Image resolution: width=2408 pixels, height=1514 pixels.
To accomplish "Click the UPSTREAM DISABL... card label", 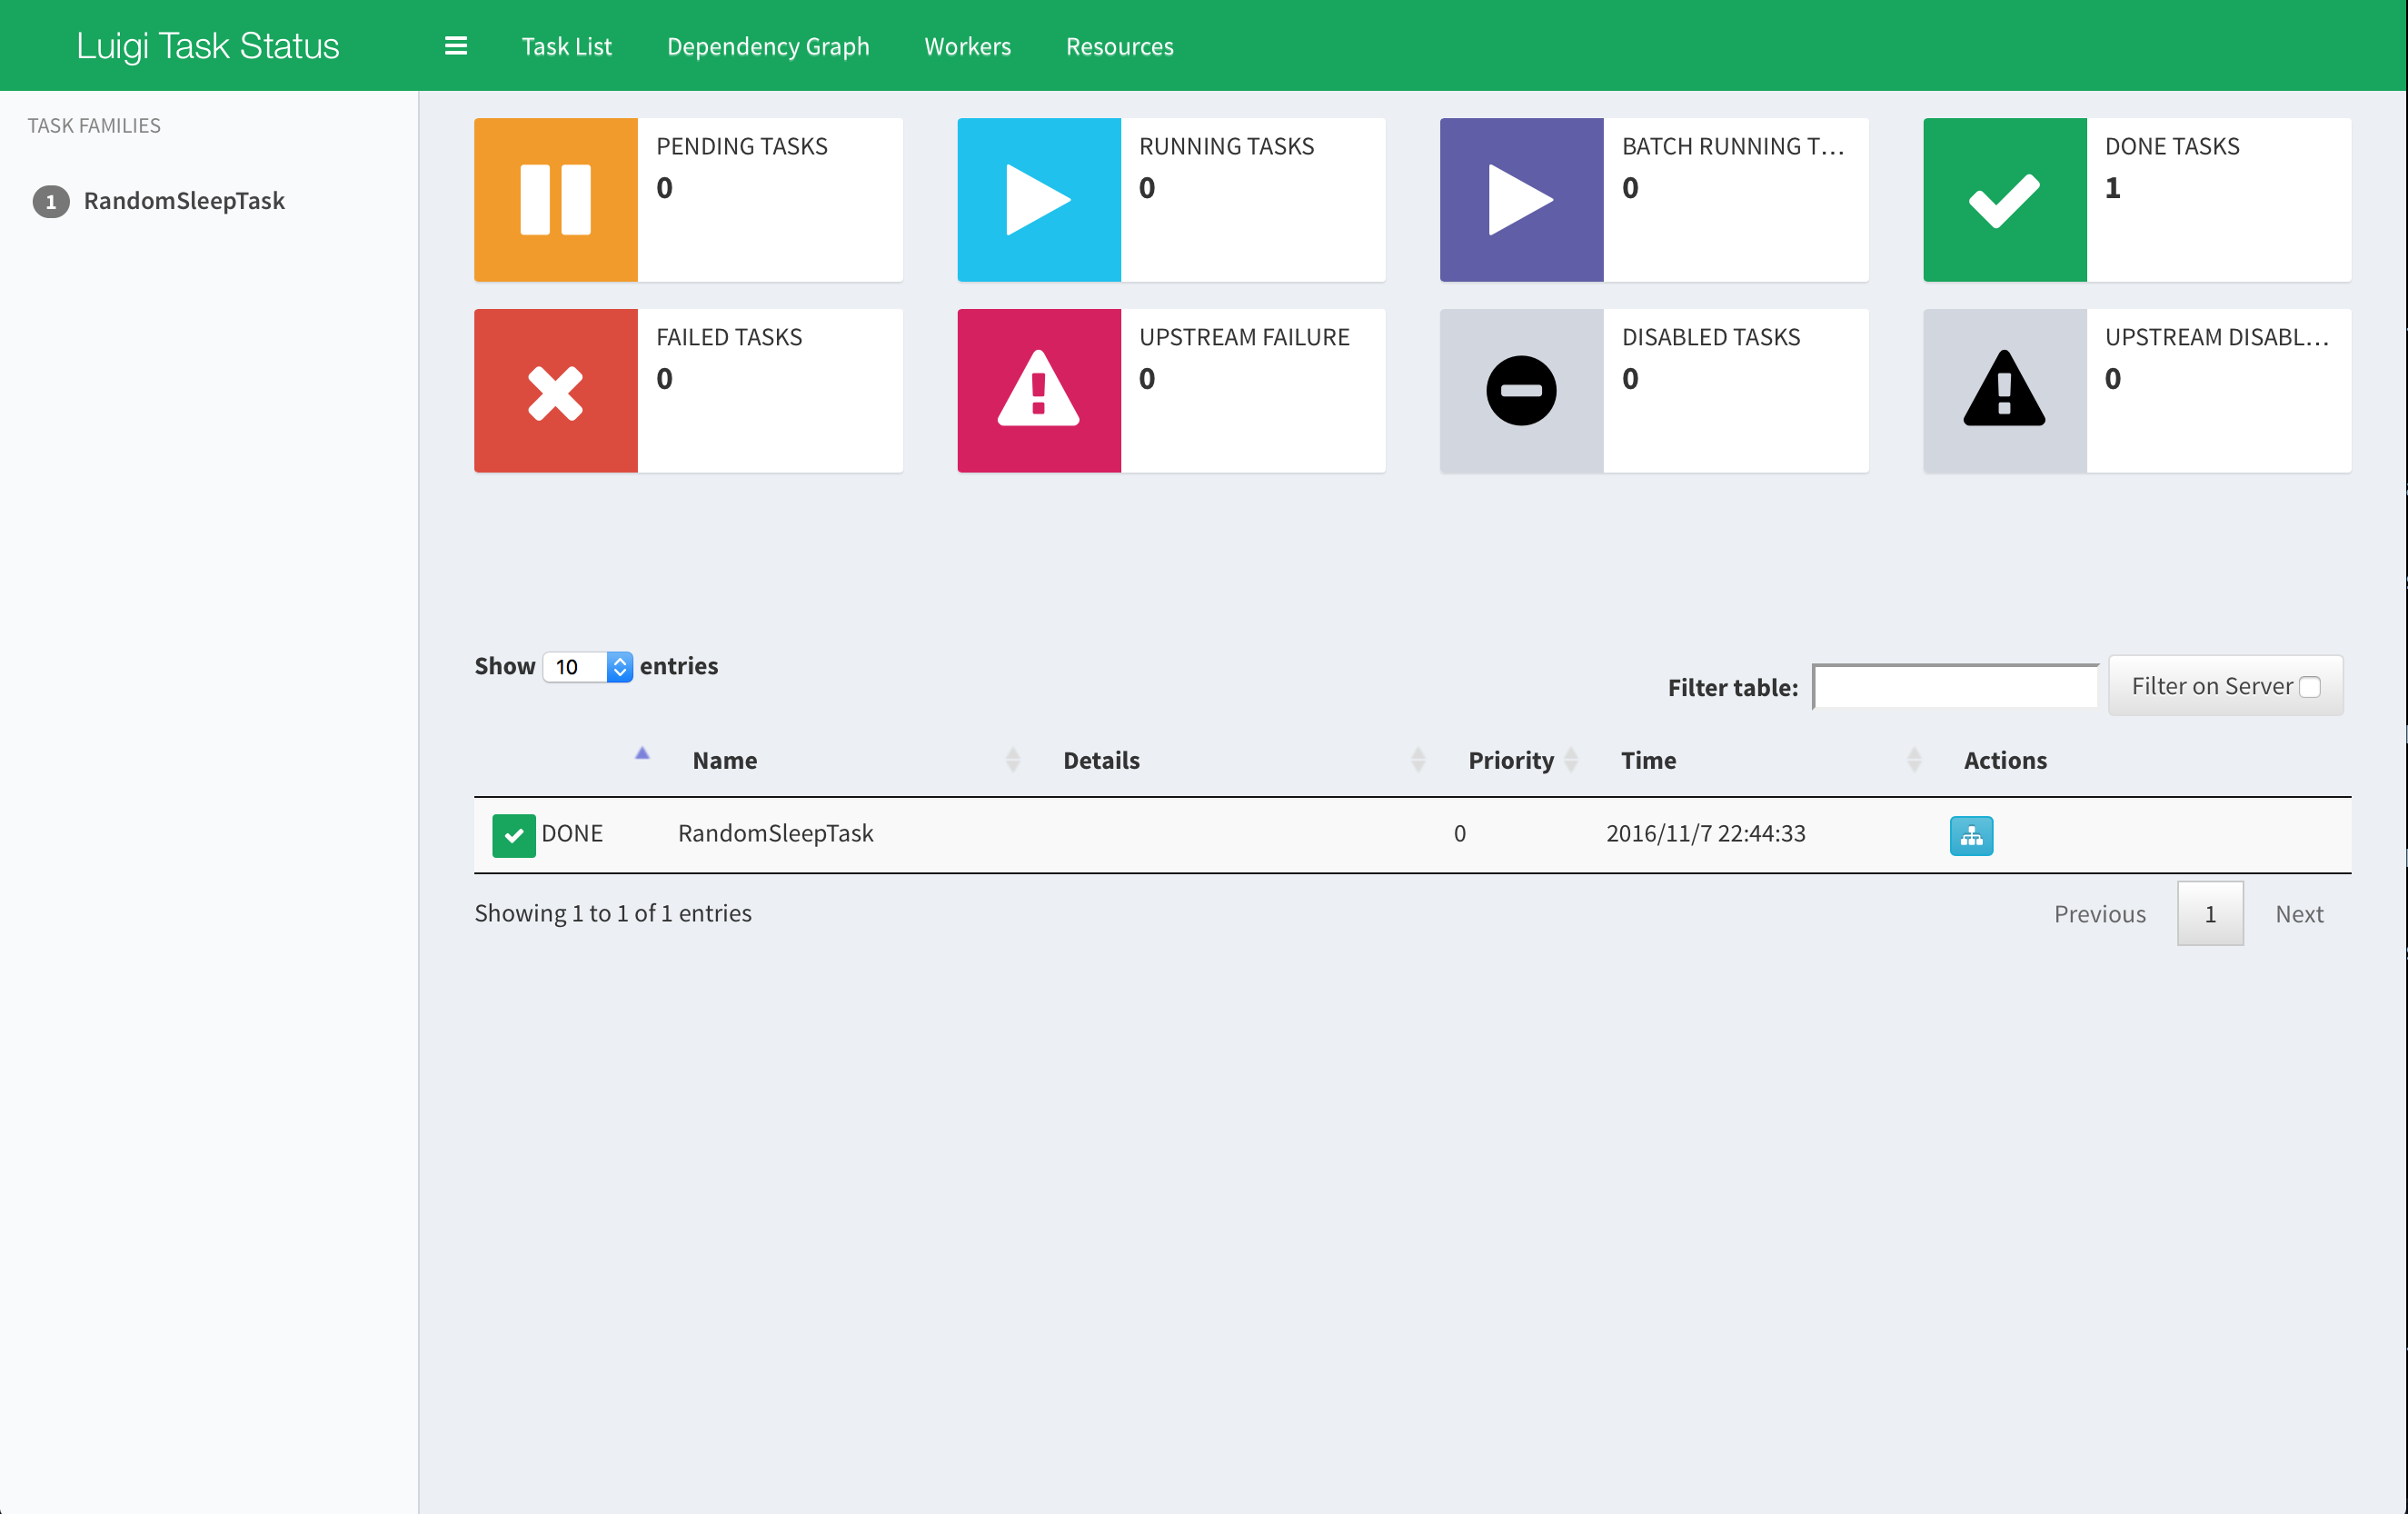I will coord(2217,337).
